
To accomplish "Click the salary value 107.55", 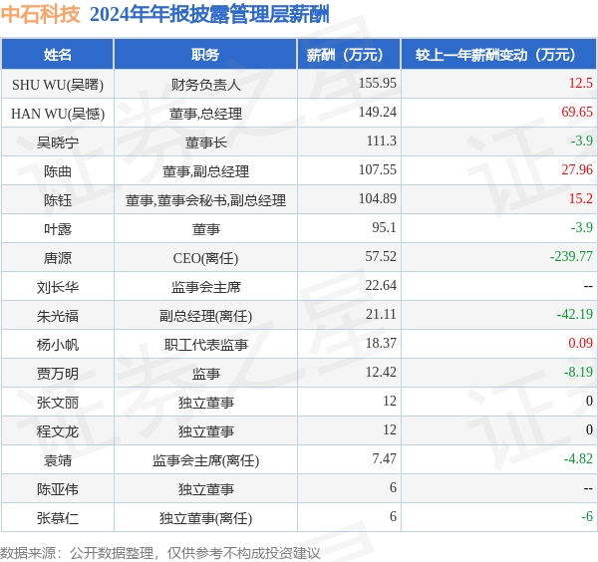I will 377,169.
